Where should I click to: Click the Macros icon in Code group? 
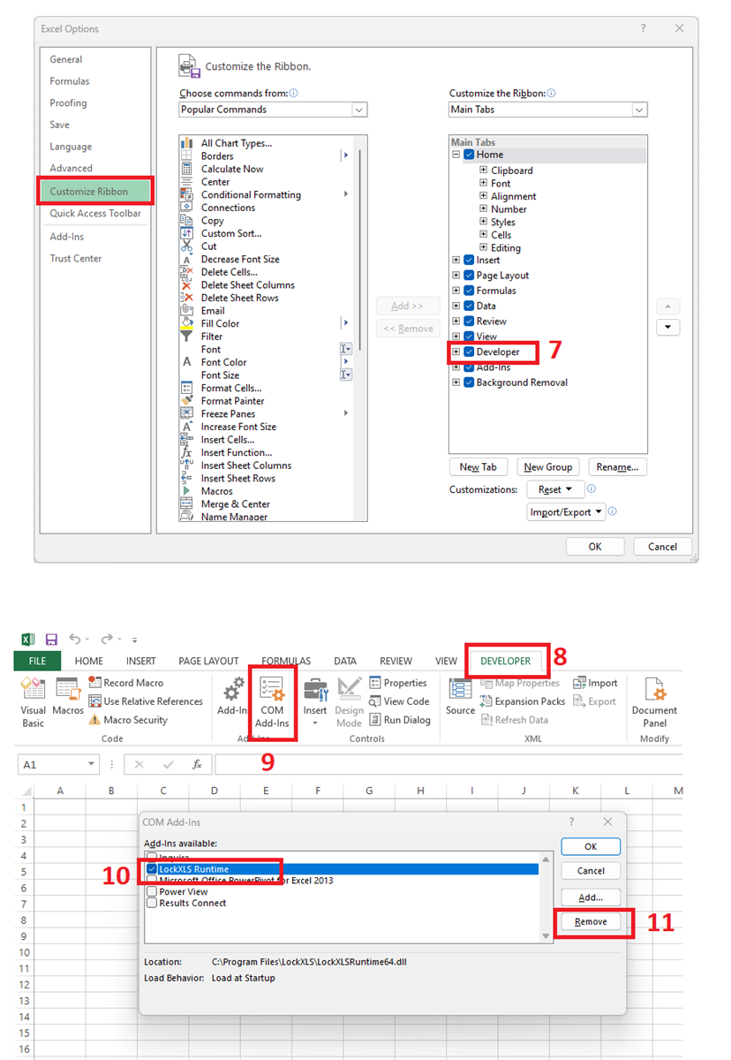click(x=68, y=697)
